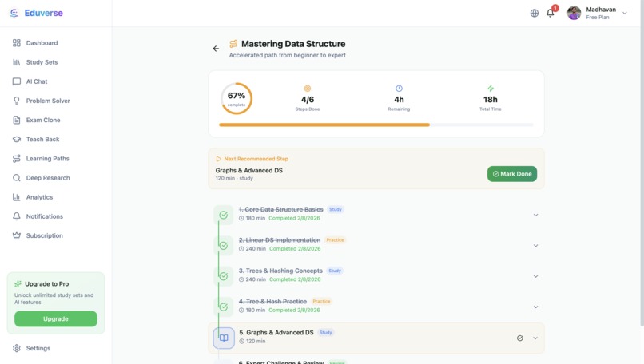This screenshot has height=364, width=644.
Task: Click the Remaining clock icon
Action: pos(399,89)
